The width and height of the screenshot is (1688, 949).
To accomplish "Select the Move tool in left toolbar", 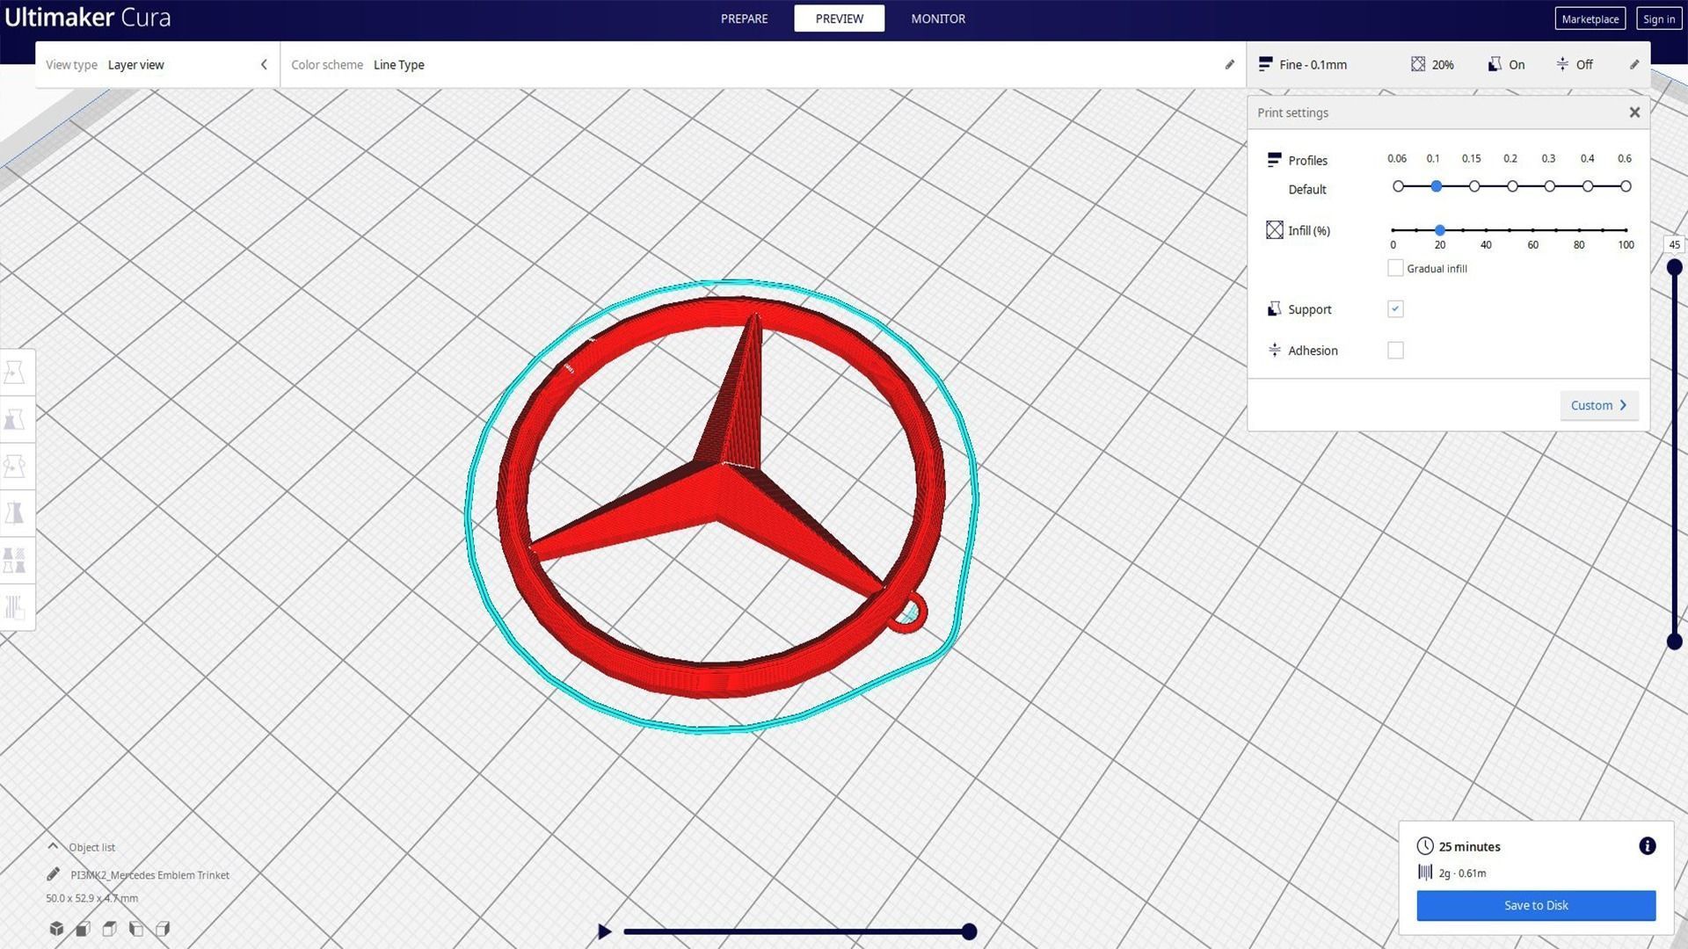I will coord(15,373).
